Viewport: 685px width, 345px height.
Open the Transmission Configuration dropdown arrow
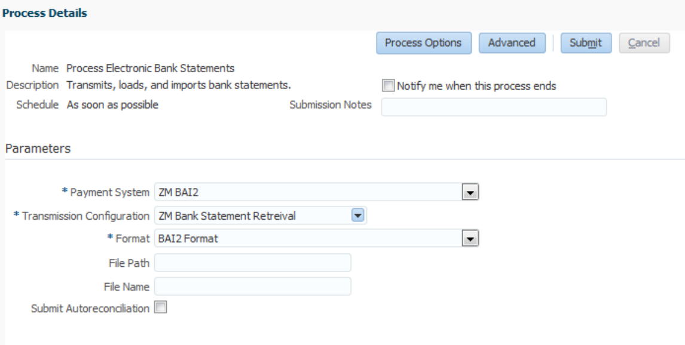coord(357,215)
